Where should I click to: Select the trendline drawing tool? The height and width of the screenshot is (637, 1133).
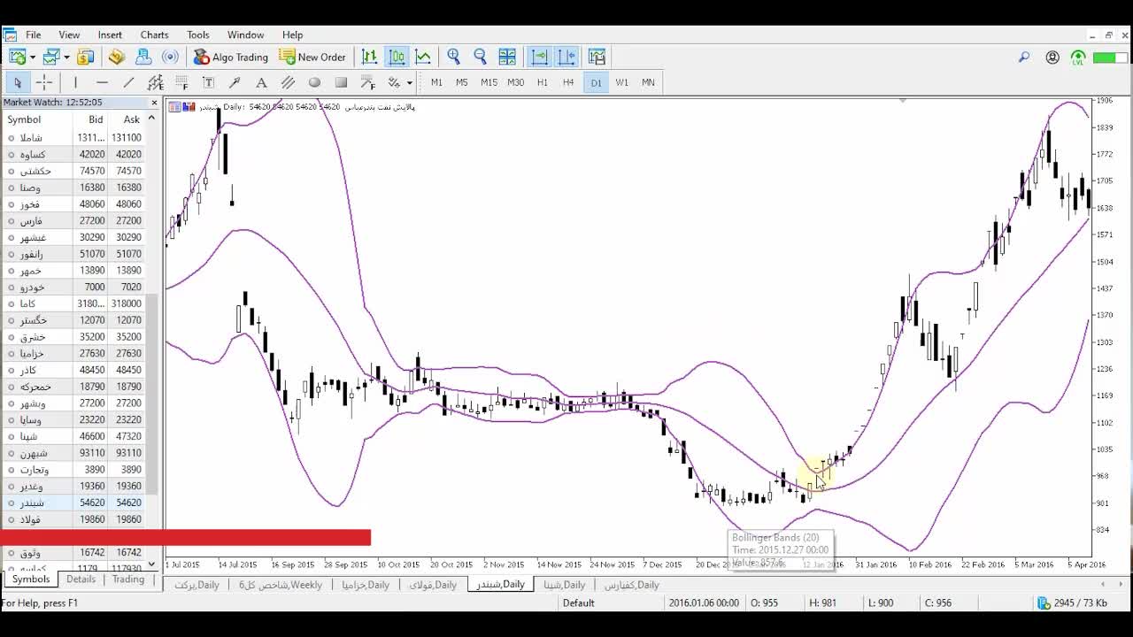[128, 82]
